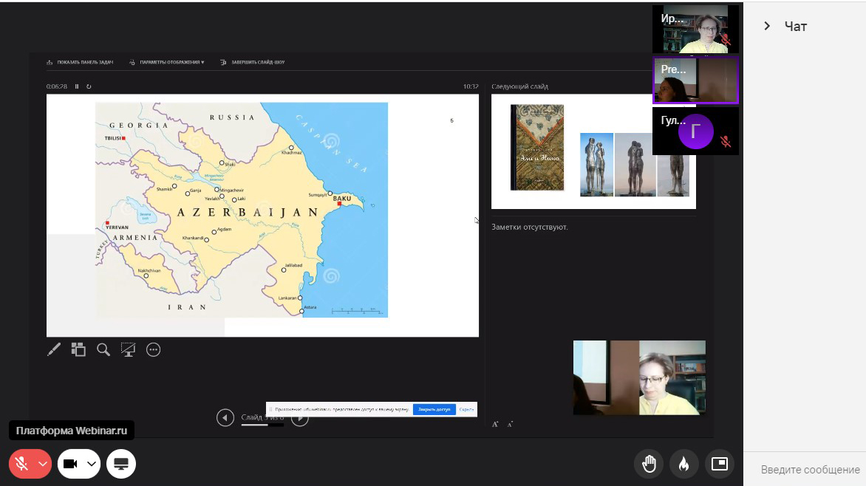Click the black-out slideshow screen icon
Viewport: 866px width, 486px height.
[129, 350]
